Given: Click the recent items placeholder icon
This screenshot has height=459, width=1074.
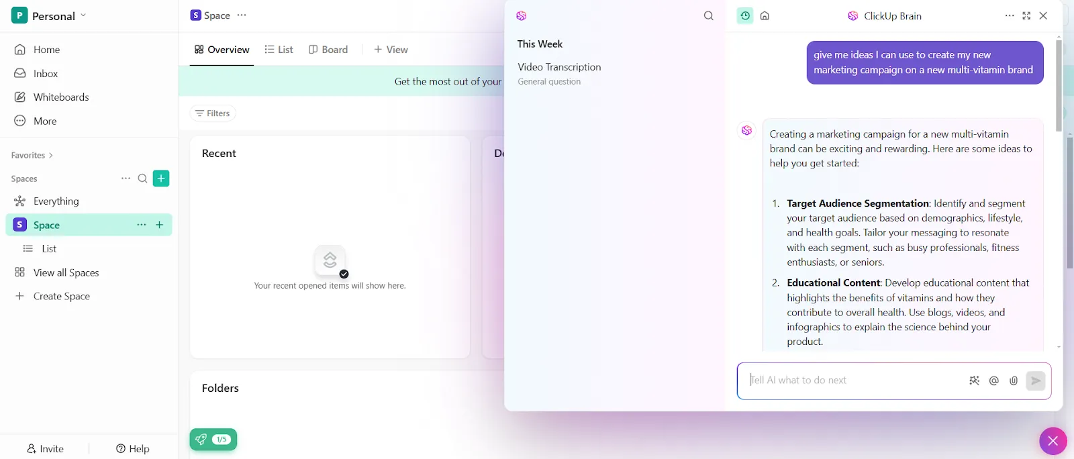Looking at the screenshot, I should coord(330,260).
